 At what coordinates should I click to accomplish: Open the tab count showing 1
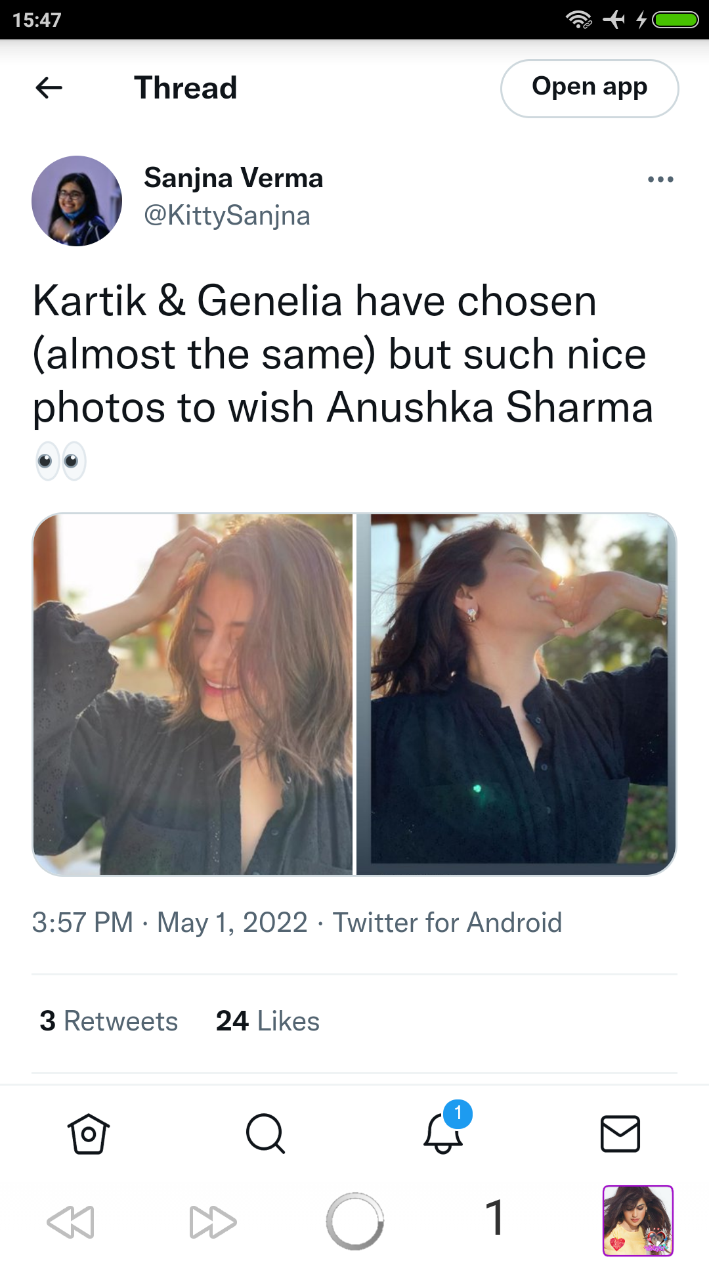click(496, 1217)
